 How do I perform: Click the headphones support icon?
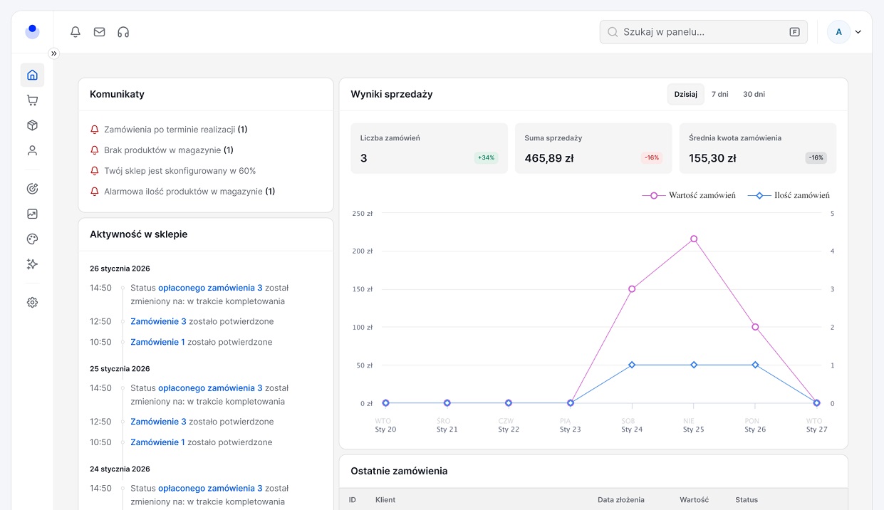point(123,32)
